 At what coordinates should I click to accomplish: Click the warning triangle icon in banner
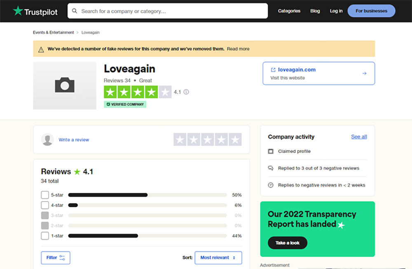tap(41, 50)
